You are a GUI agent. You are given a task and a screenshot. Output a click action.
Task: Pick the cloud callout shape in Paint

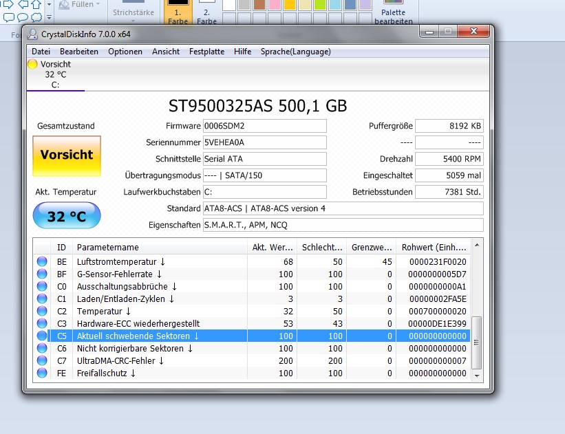pyautogui.click(x=36, y=17)
